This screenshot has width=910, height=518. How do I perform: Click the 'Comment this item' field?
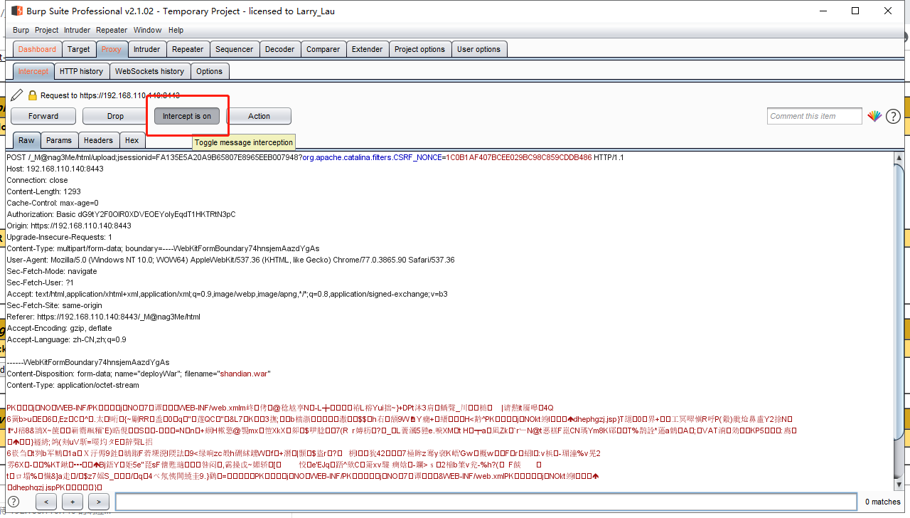click(815, 116)
